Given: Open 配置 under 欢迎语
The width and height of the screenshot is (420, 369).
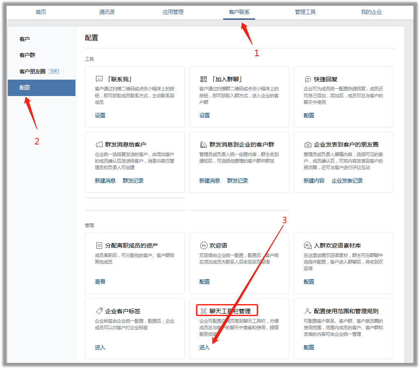Looking at the screenshot, I should (x=205, y=282).
